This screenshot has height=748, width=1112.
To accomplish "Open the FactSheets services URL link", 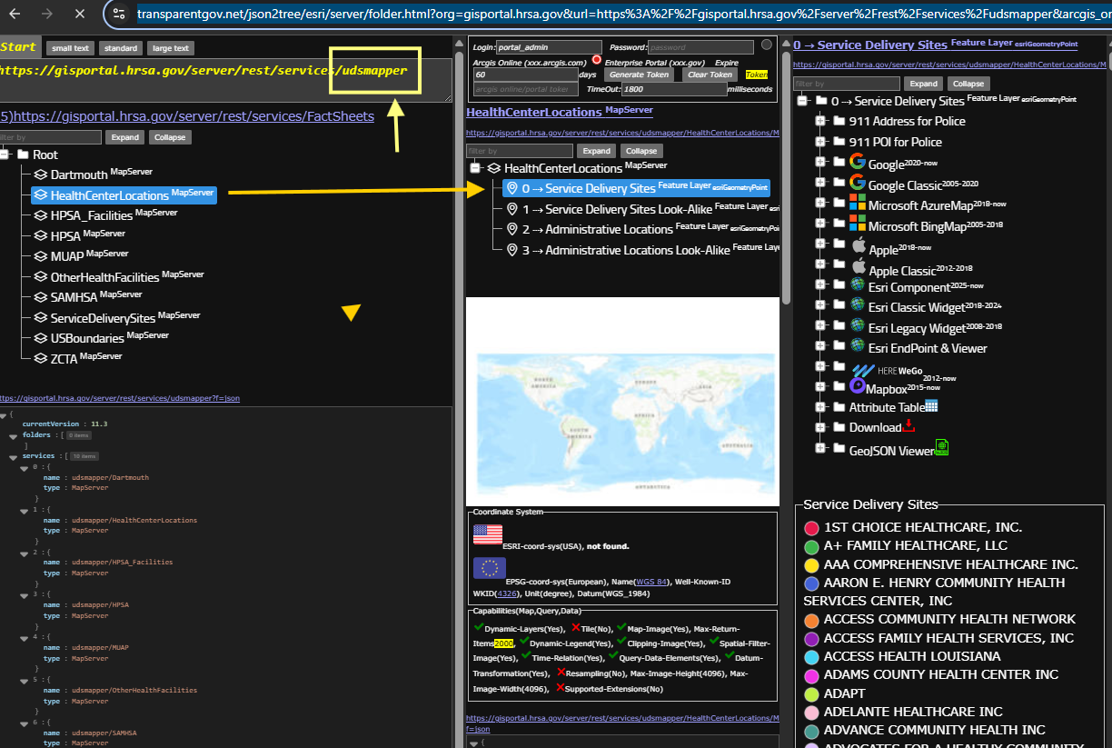I will 193,116.
